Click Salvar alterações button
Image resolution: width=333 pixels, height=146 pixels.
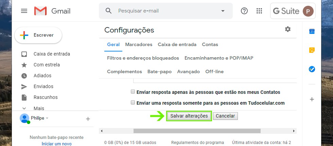click(x=189, y=116)
